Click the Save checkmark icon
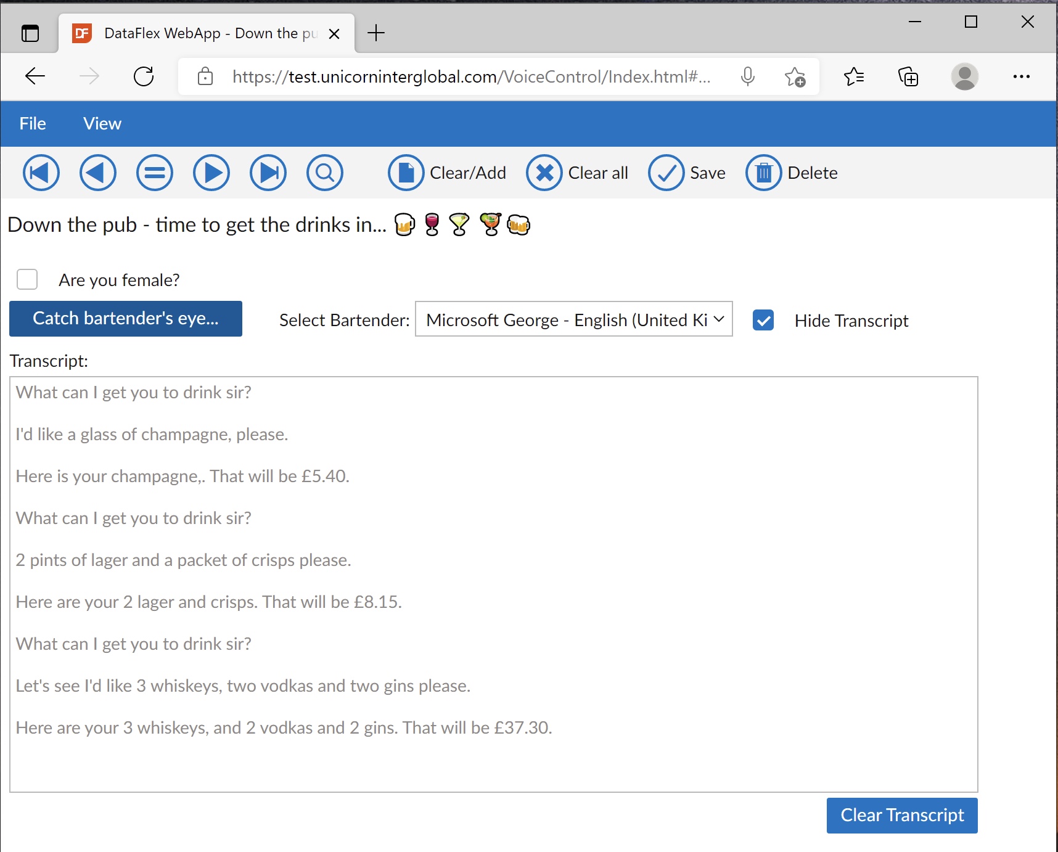This screenshot has height=852, width=1058. pyautogui.click(x=666, y=173)
